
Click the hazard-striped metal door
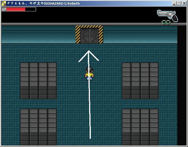(89, 34)
